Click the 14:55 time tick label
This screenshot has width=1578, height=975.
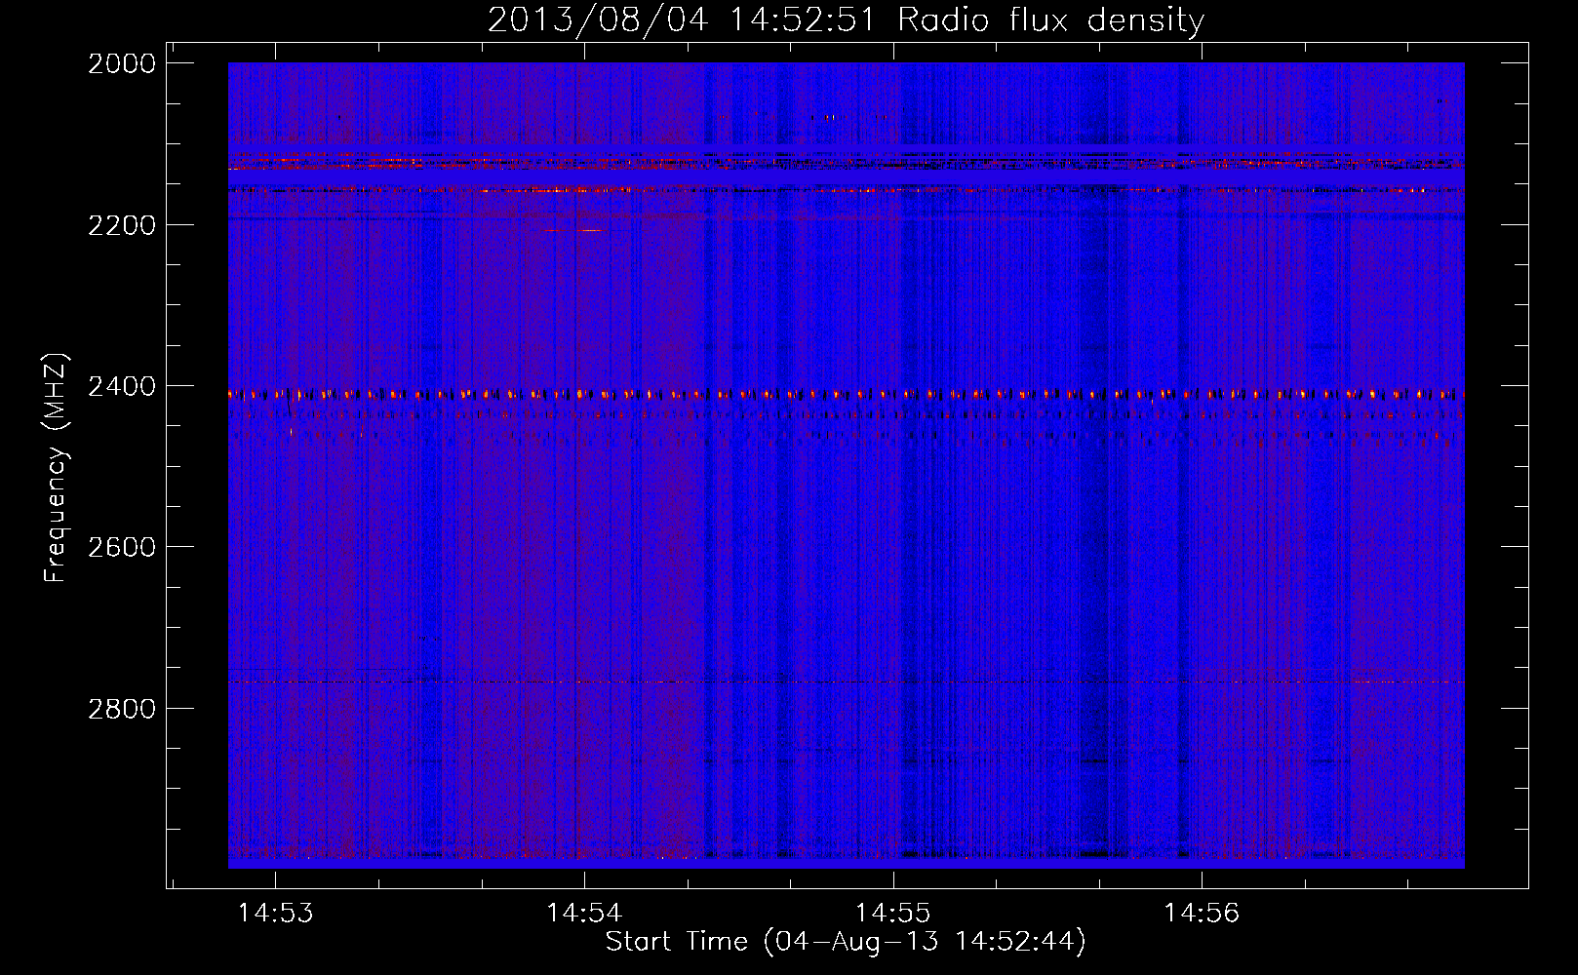[x=893, y=913]
